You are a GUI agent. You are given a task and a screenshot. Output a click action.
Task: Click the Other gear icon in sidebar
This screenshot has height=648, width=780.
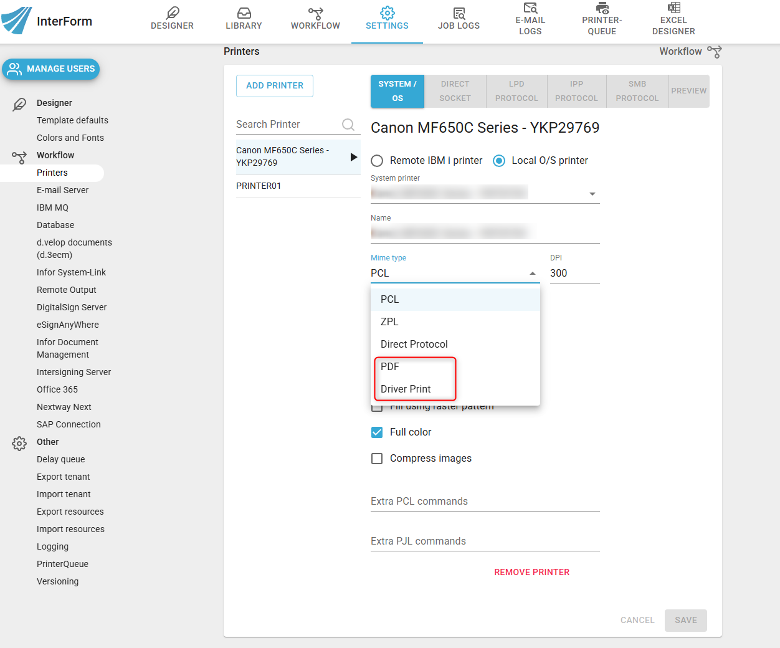tap(19, 443)
